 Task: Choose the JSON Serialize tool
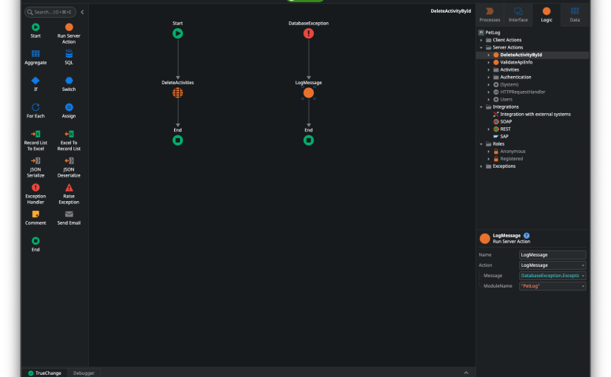(36, 167)
